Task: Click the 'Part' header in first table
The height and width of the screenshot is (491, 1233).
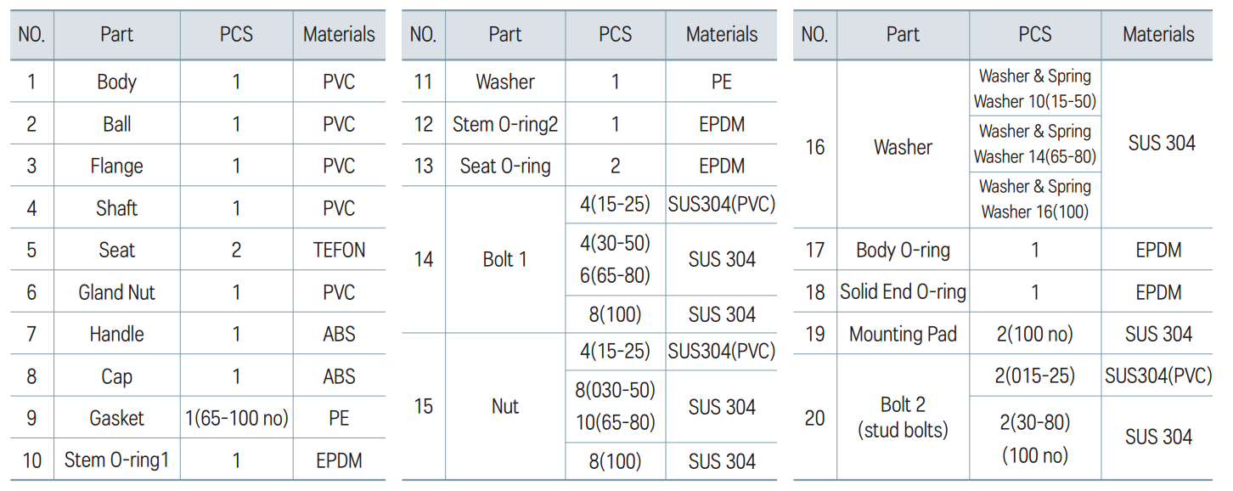Action: [116, 35]
